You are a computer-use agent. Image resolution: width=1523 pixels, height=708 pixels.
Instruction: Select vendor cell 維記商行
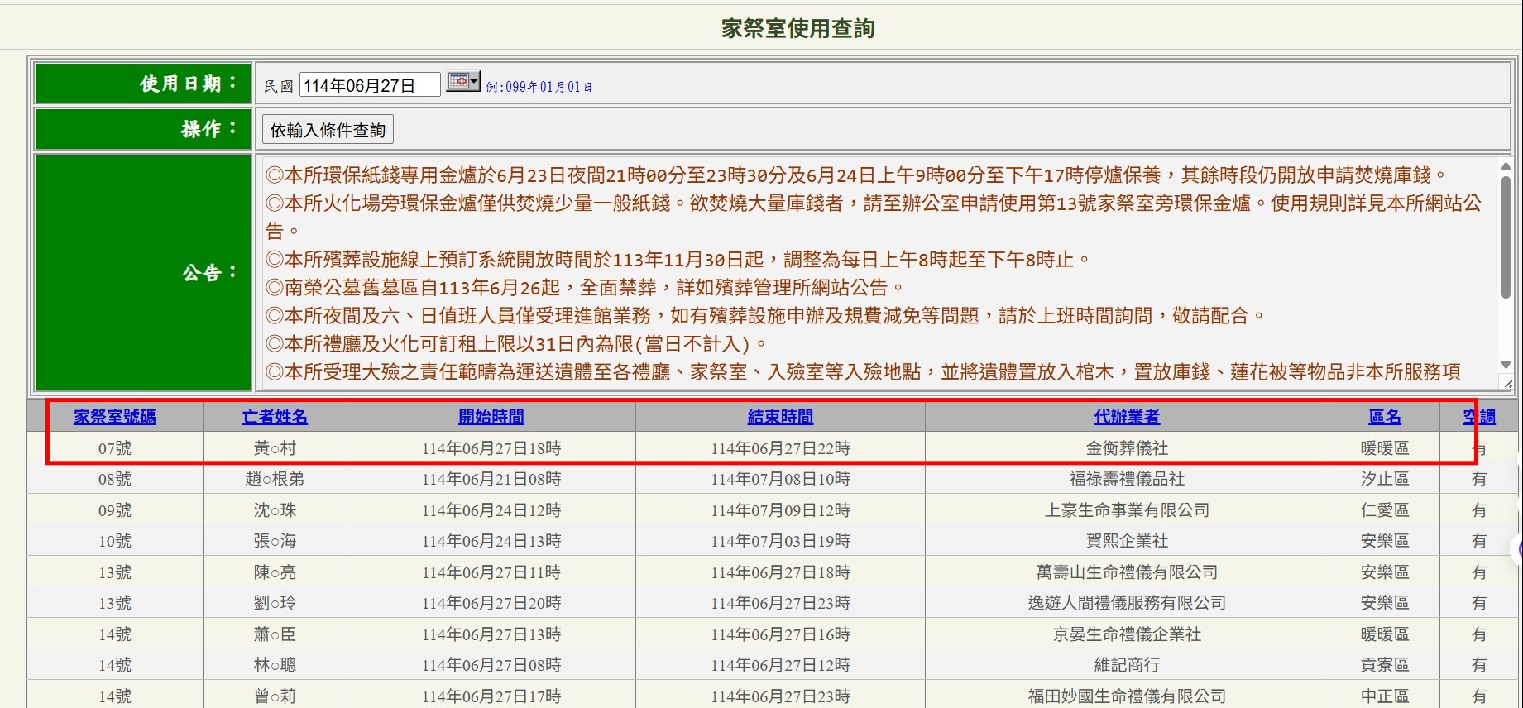coord(1127,665)
